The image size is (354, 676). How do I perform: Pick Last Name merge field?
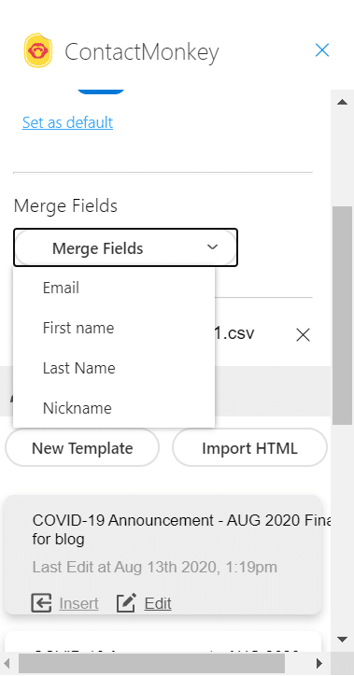tap(114, 368)
